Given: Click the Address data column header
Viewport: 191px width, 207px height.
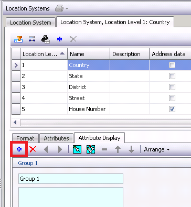Looking at the screenshot, I should point(170,54).
